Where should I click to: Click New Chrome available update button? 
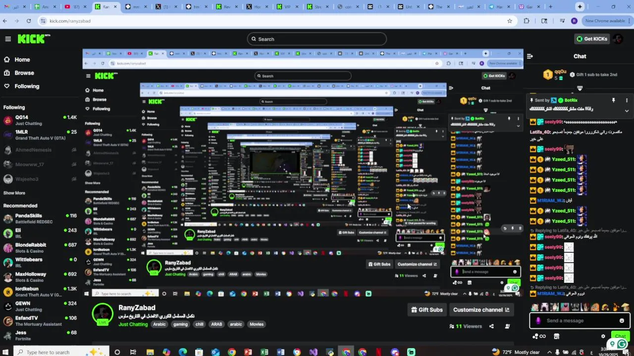coord(607,21)
